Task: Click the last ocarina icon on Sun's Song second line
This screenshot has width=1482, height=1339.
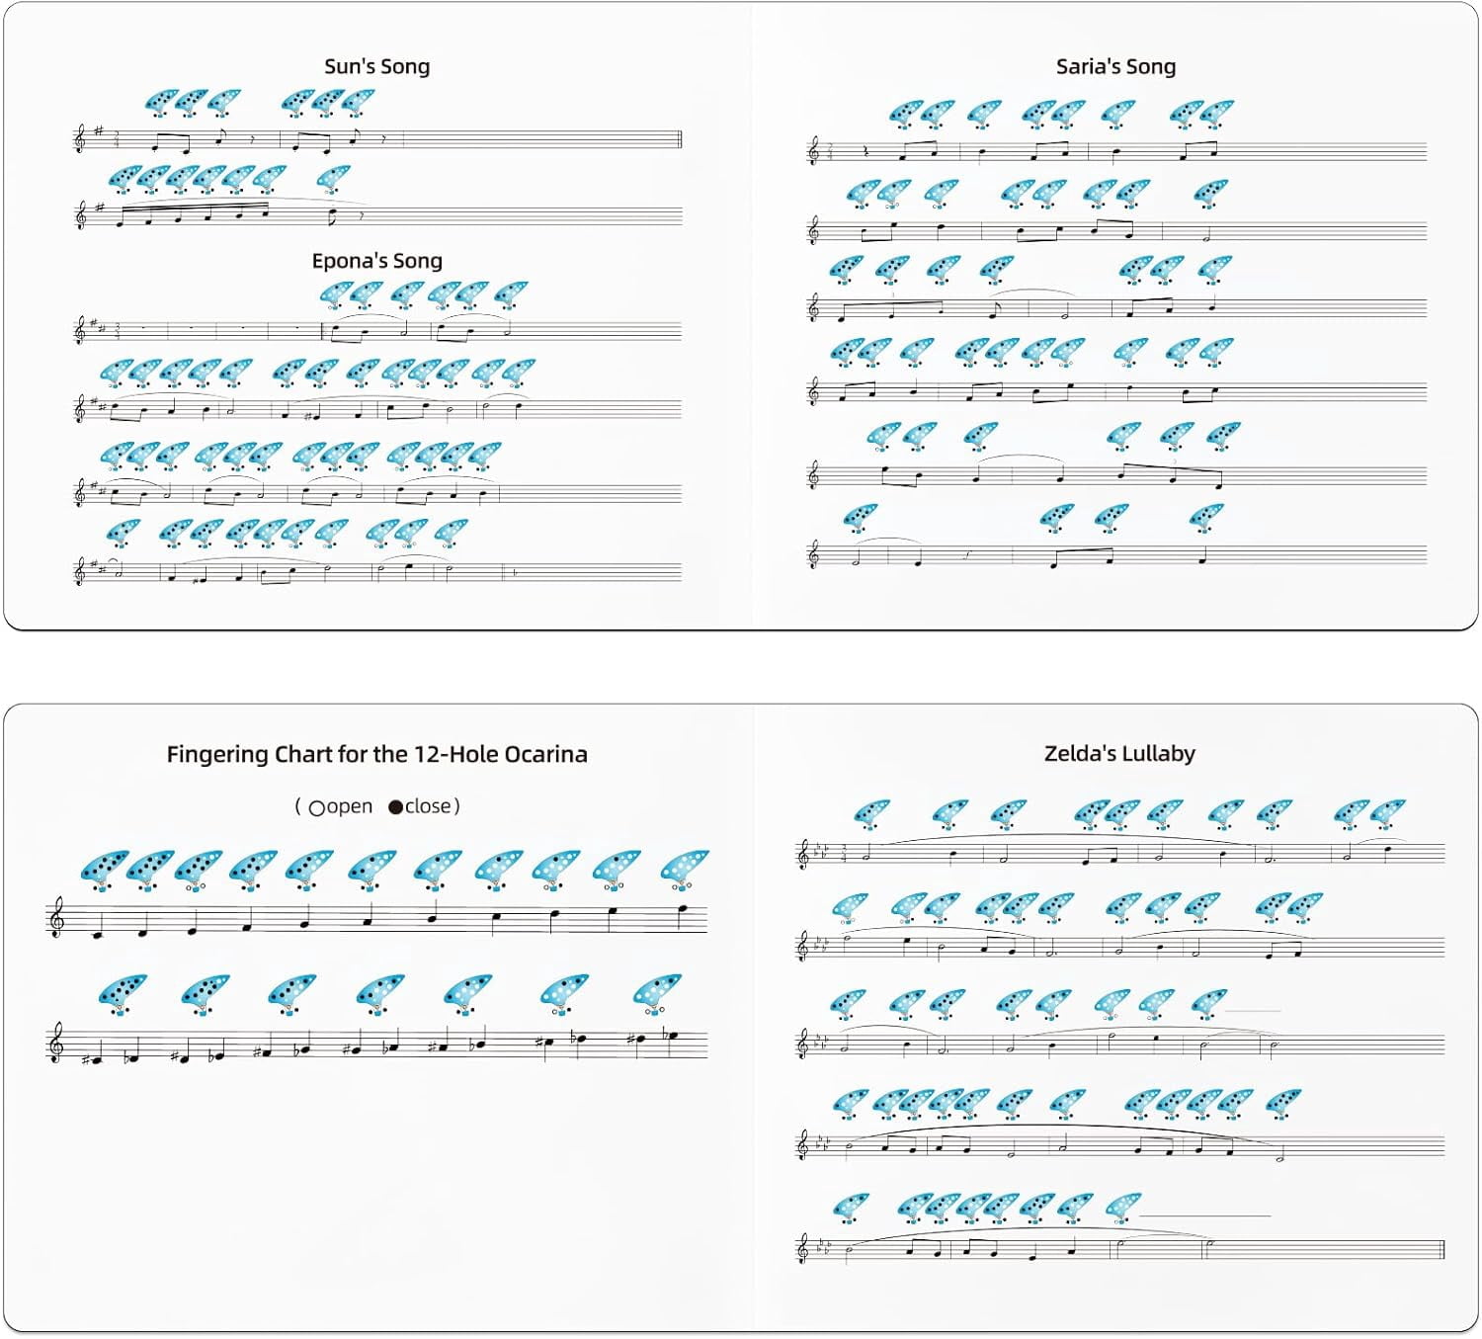Action: pyautogui.click(x=333, y=179)
